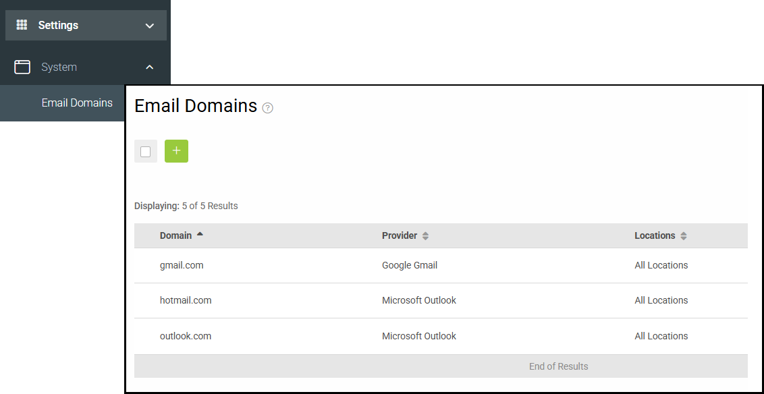Click the Locations sort arrows icon
The height and width of the screenshot is (394, 764).
click(683, 235)
